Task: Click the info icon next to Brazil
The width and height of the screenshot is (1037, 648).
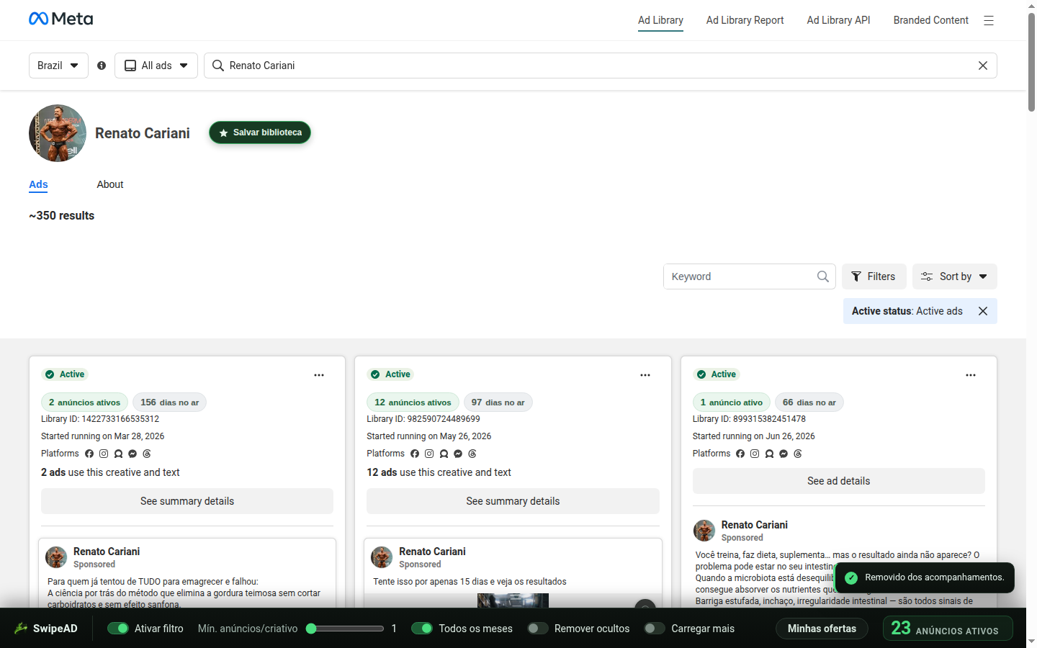Action: point(102,66)
